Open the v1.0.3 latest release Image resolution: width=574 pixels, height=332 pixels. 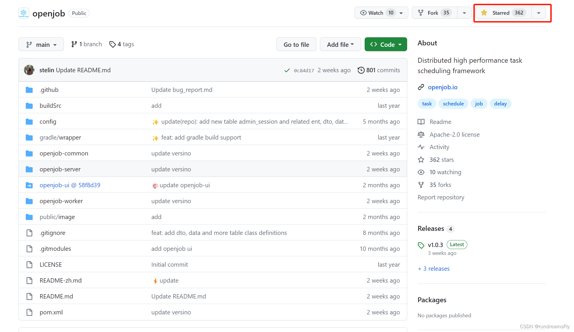tap(435, 245)
